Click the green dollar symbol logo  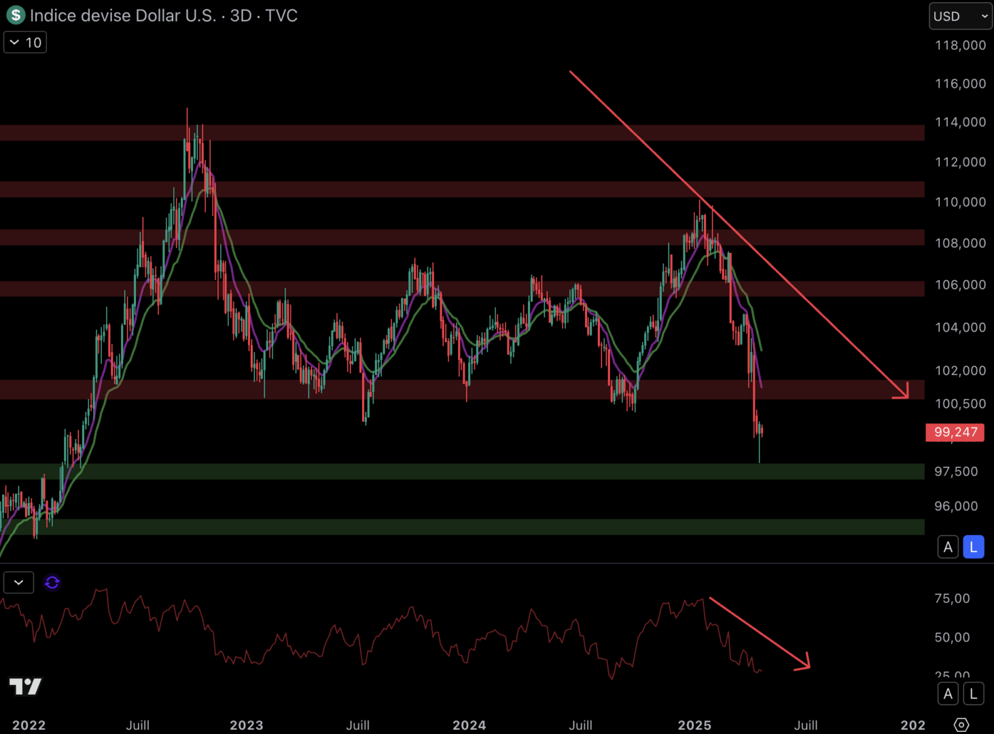click(x=16, y=15)
